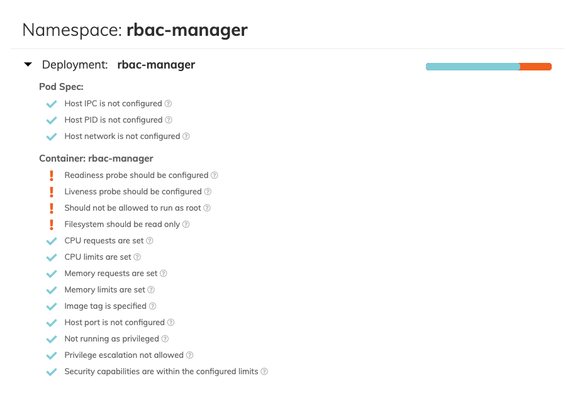The image size is (575, 400).
Task: Click the Container: rbac-manager heading
Action: 96,158
